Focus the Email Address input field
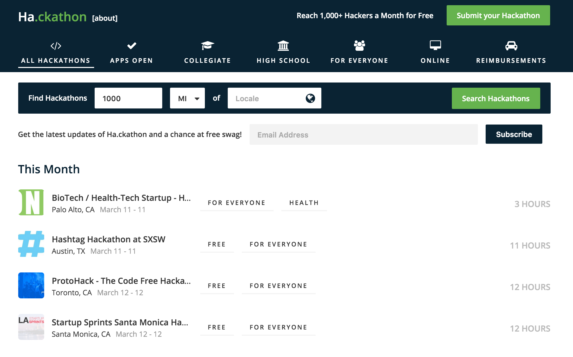 (363, 135)
